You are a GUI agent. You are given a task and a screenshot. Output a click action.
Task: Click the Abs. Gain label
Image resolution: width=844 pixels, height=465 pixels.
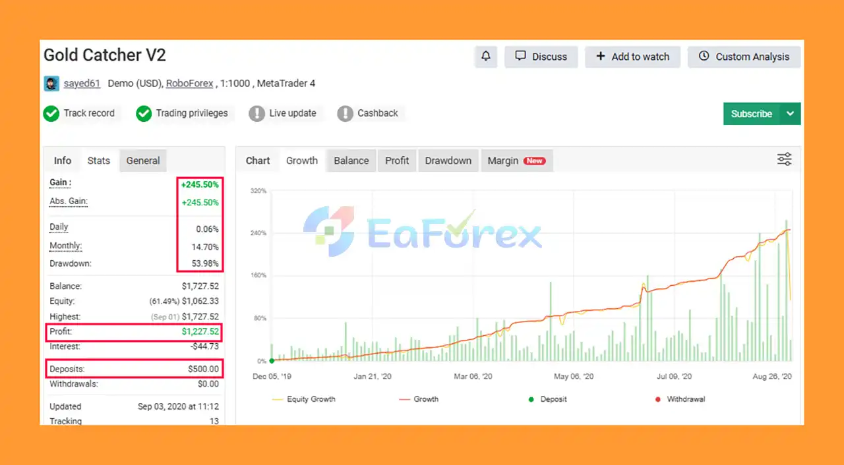coord(69,202)
